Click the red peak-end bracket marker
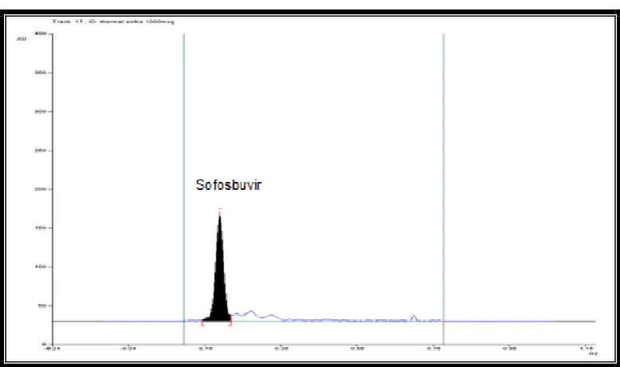The height and width of the screenshot is (367, 620). point(230,321)
